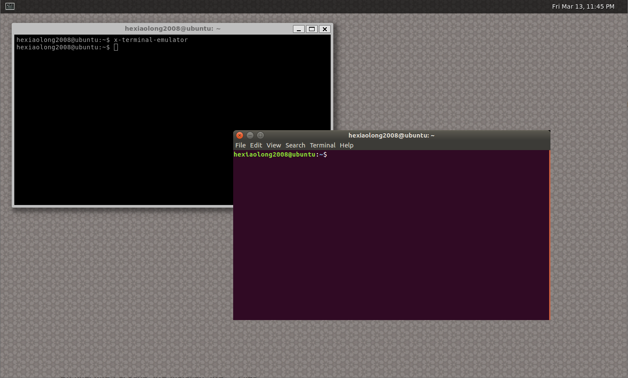Open the View menu in purple terminal
Viewport: 628px width, 378px height.
(273, 145)
